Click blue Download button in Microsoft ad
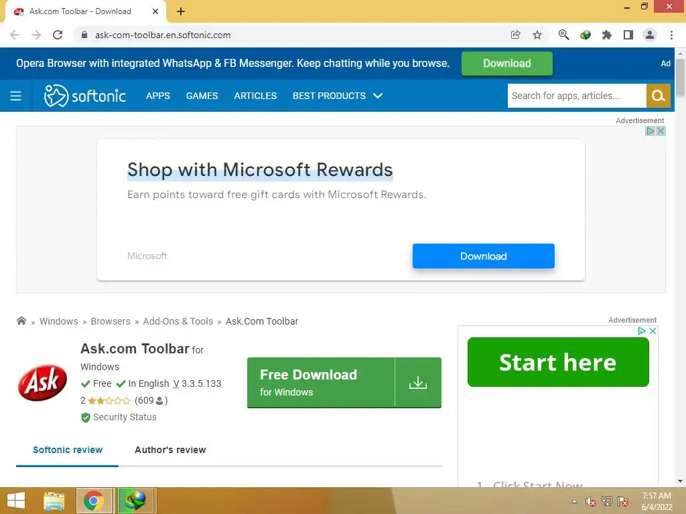Screen dimensions: 686x514 pos(484,256)
